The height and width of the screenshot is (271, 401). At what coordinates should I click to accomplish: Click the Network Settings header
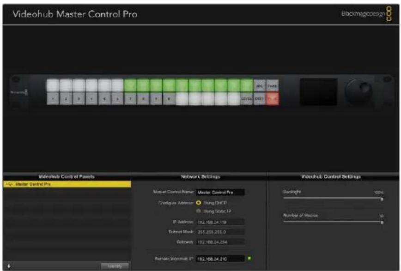click(200, 176)
